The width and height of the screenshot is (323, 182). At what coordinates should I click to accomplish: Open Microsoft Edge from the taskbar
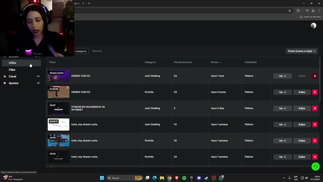pyautogui.click(x=155, y=178)
